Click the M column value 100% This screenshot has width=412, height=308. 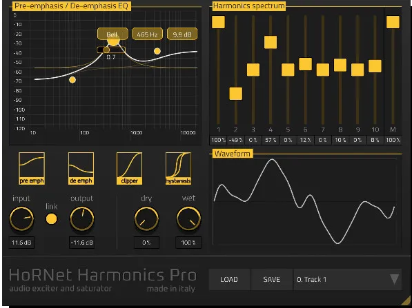point(393,140)
